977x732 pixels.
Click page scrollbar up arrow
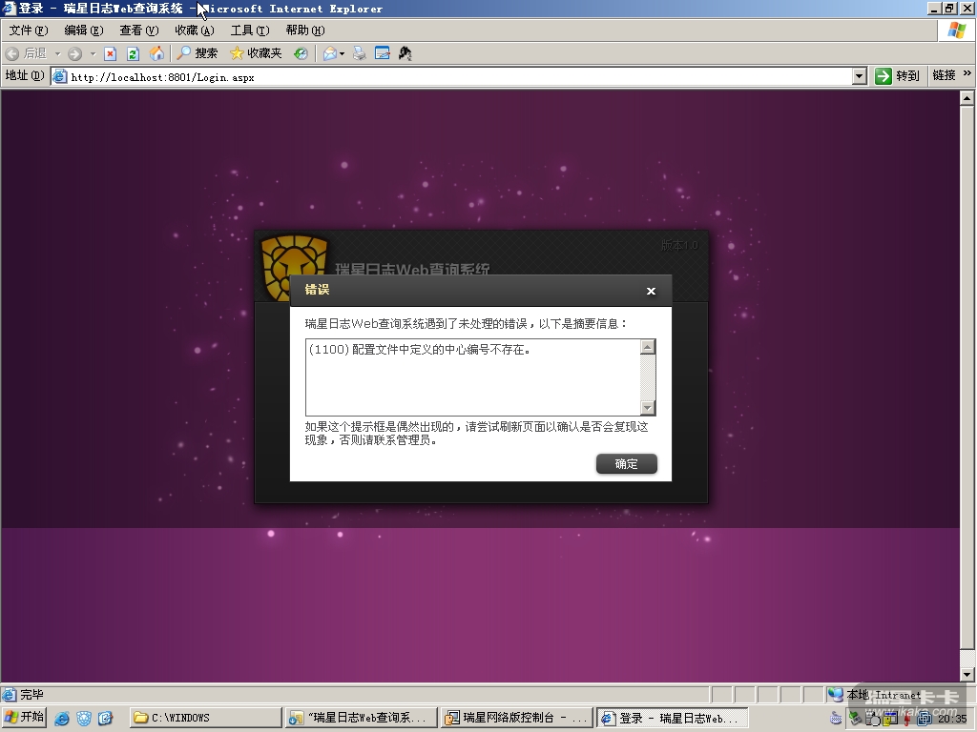click(967, 98)
